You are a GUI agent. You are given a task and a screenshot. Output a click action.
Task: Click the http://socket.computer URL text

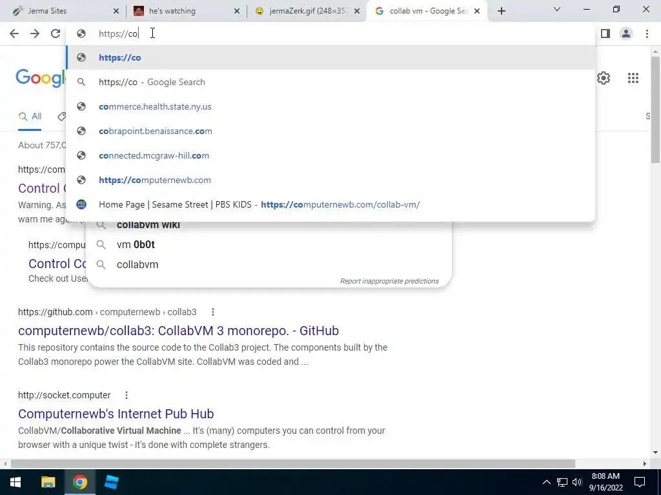[x=64, y=395]
